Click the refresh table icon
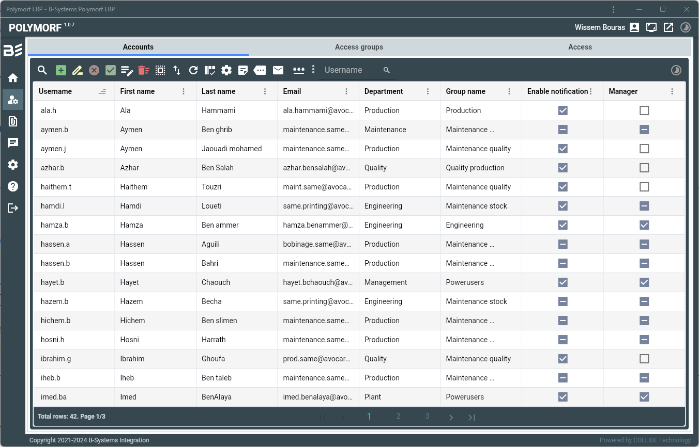The height and width of the screenshot is (447, 699). click(x=193, y=70)
